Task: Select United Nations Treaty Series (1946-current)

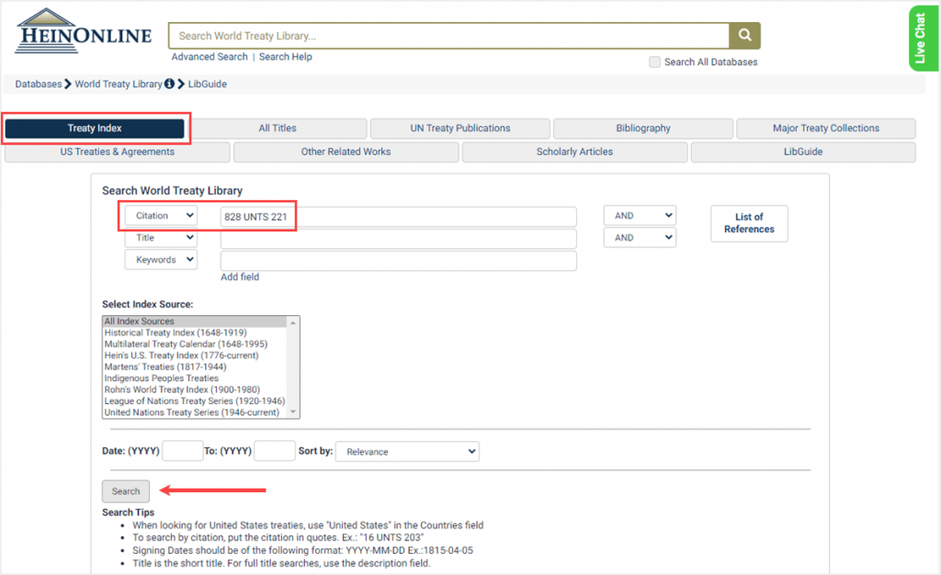Action: [195, 412]
